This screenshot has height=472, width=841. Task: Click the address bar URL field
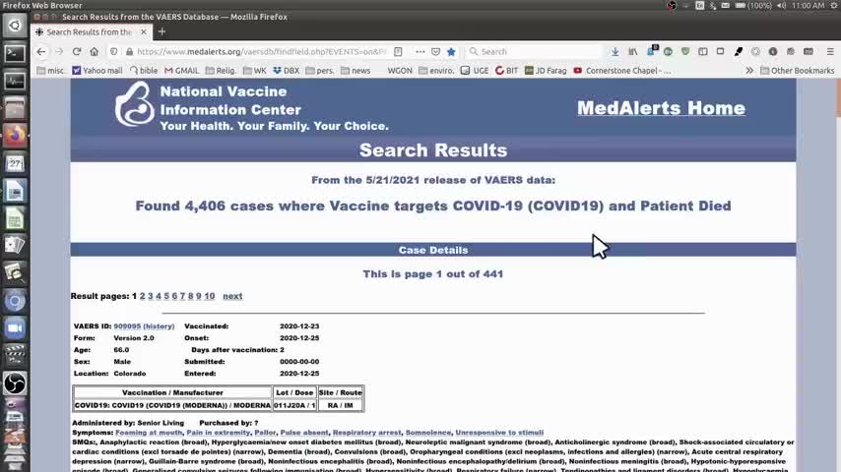(261, 52)
